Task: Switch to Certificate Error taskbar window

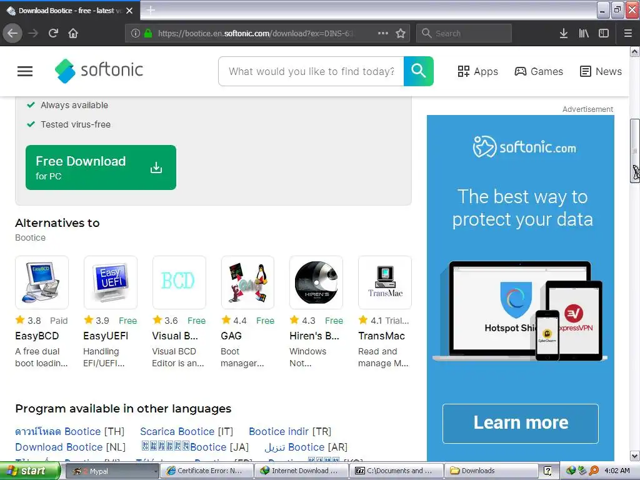Action: tap(206, 471)
